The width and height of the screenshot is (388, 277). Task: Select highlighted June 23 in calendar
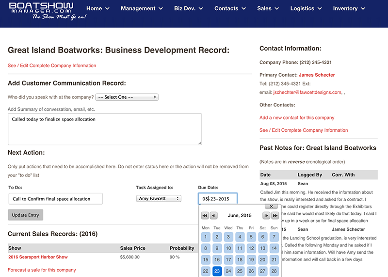[x=217, y=271]
